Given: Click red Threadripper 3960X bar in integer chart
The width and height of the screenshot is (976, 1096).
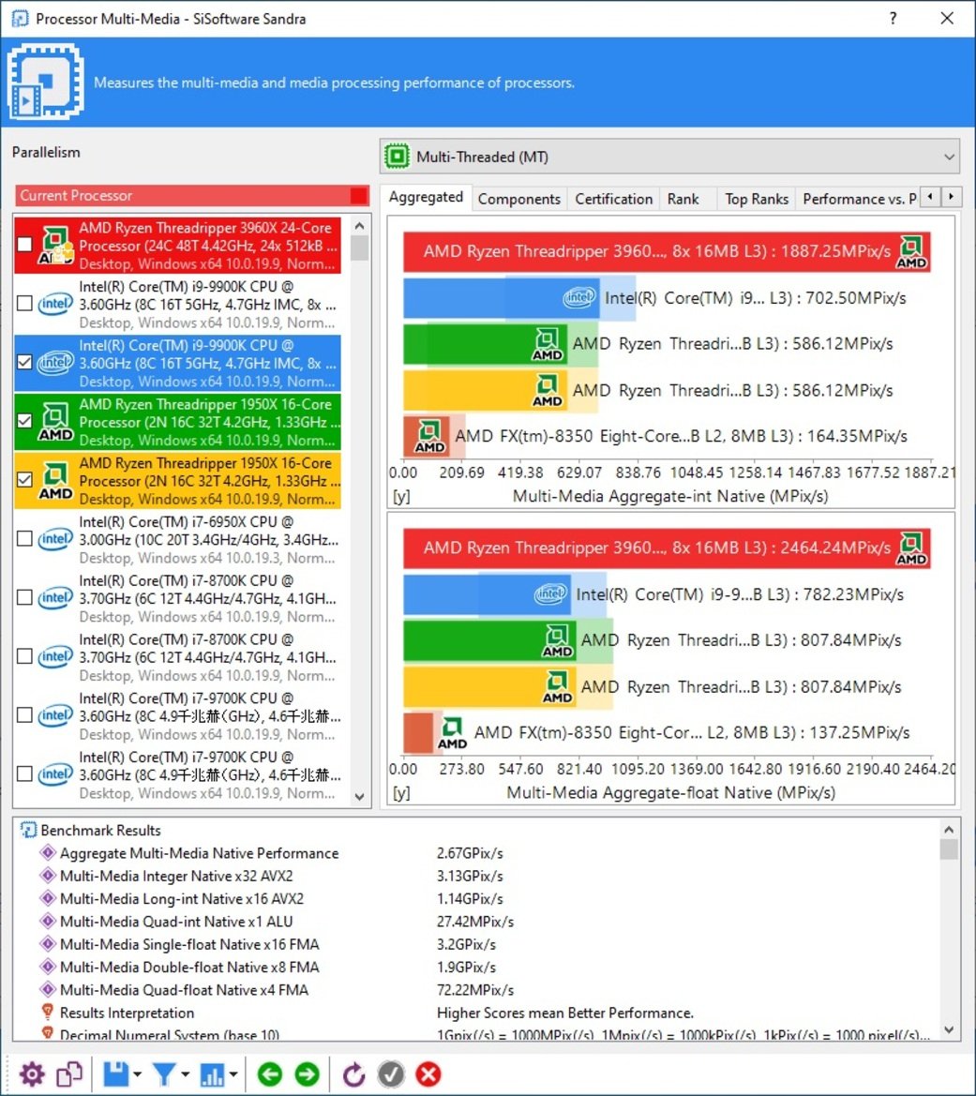Looking at the screenshot, I should [x=667, y=251].
